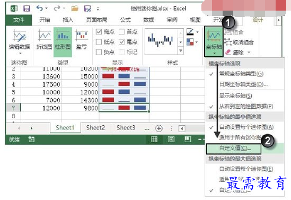The image size is (291, 200).
Task: Toggle the 高点 checkbox
Action: [99, 32]
